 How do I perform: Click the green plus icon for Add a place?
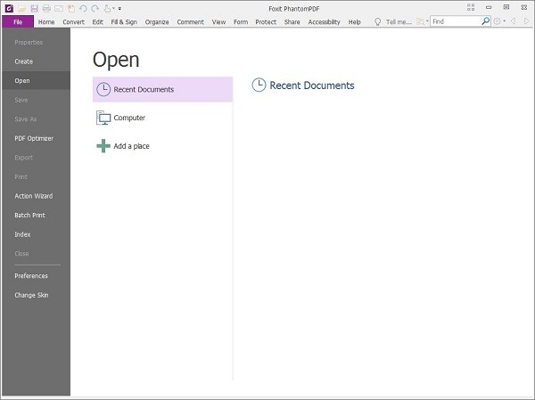point(103,146)
